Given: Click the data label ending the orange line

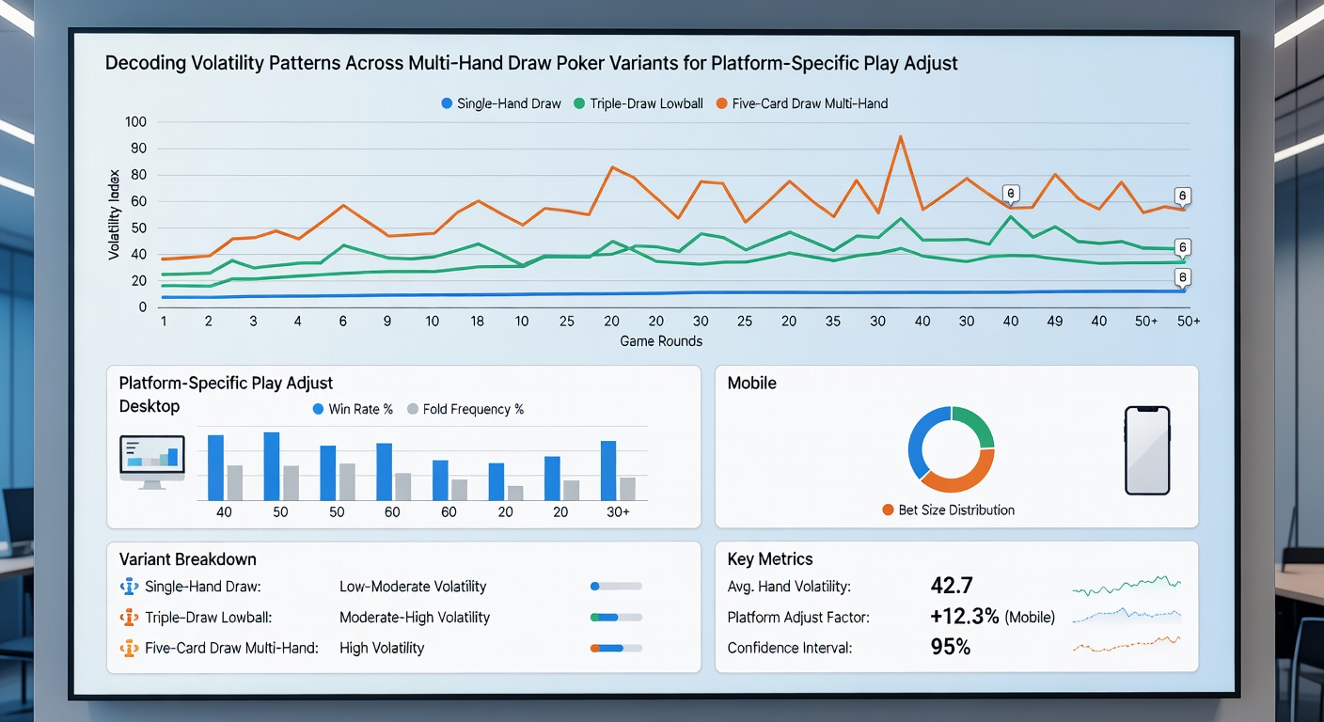Looking at the screenshot, I should coord(1184,196).
